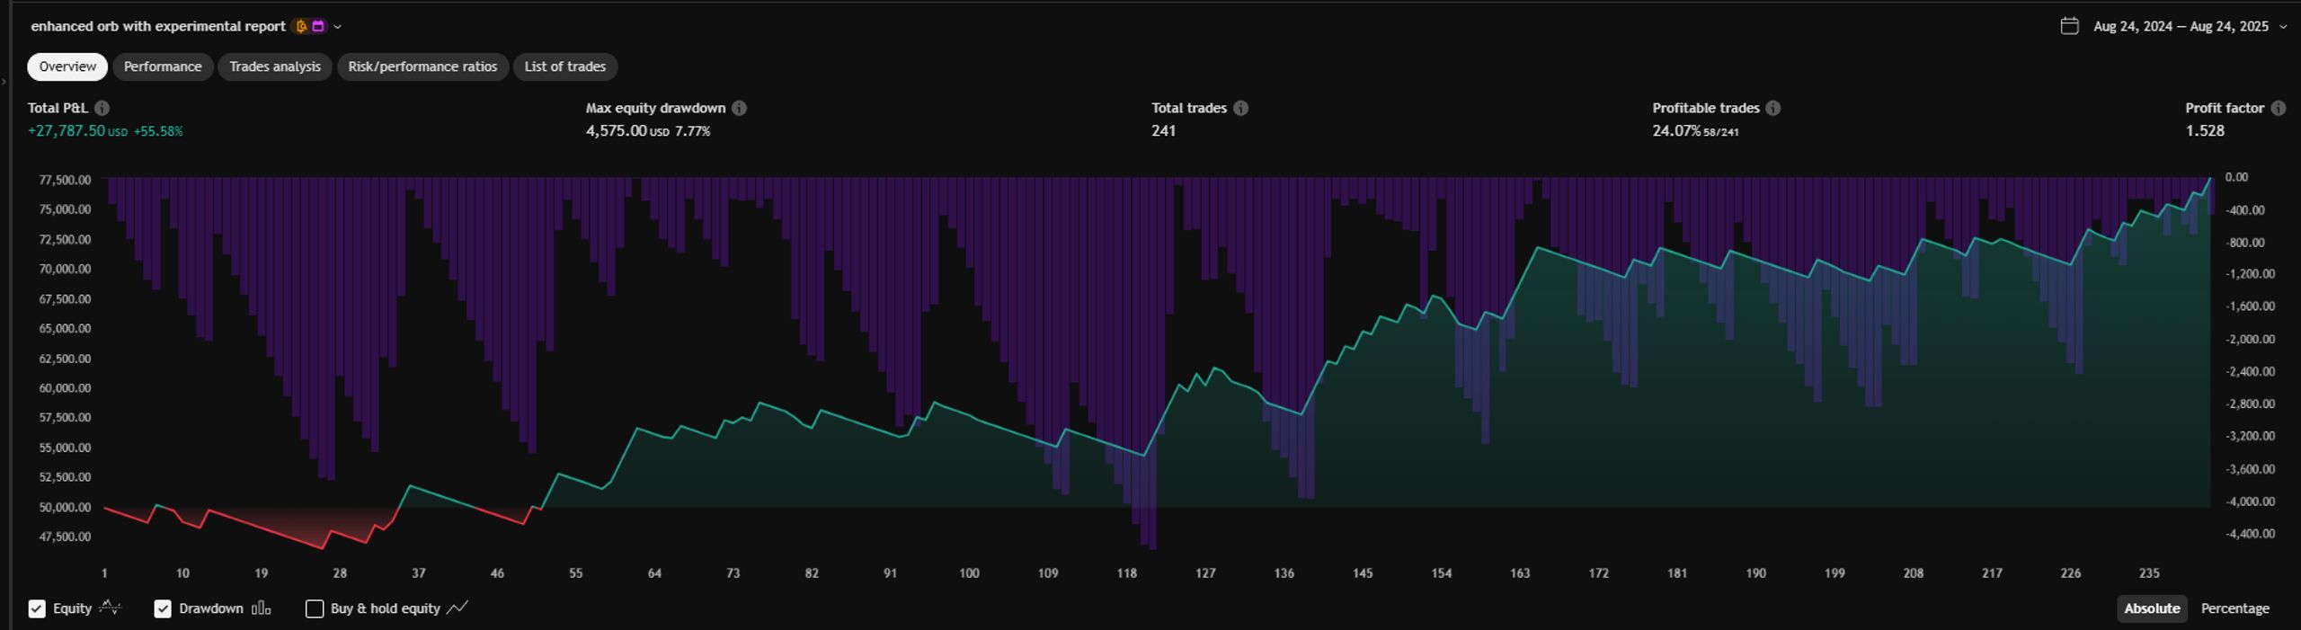Click trade number '235' on the x-axis
2301x630 pixels.
tap(2149, 573)
